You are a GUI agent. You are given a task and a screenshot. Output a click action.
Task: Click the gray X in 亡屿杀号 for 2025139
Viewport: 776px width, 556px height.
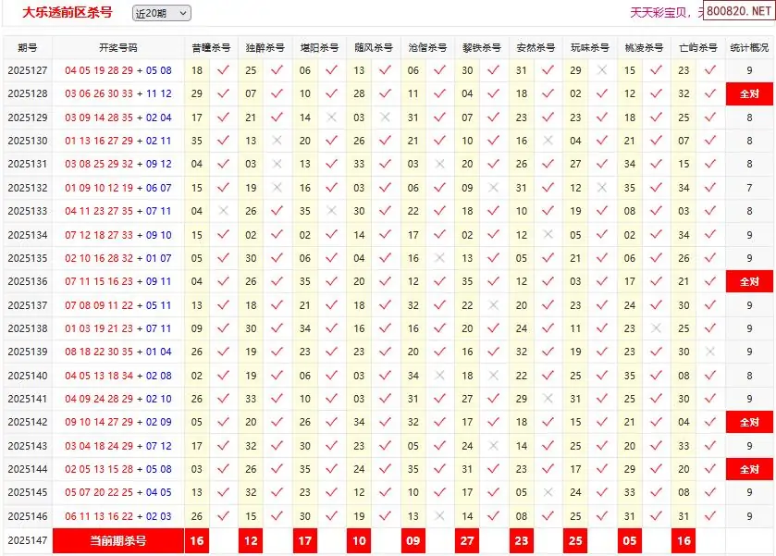pyautogui.click(x=710, y=352)
